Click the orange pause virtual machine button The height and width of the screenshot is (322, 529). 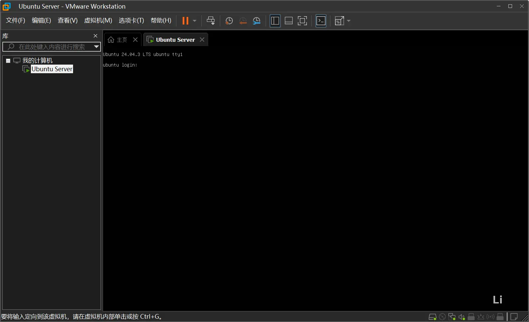coord(185,21)
